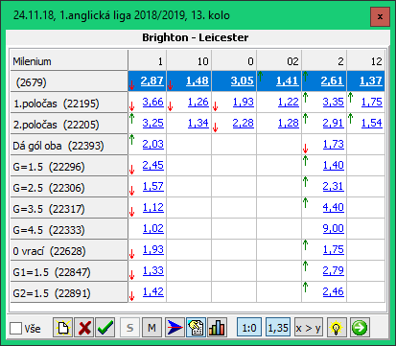The image size is (396, 346).
Task: Click the red X delete icon
Action: pos(84,328)
